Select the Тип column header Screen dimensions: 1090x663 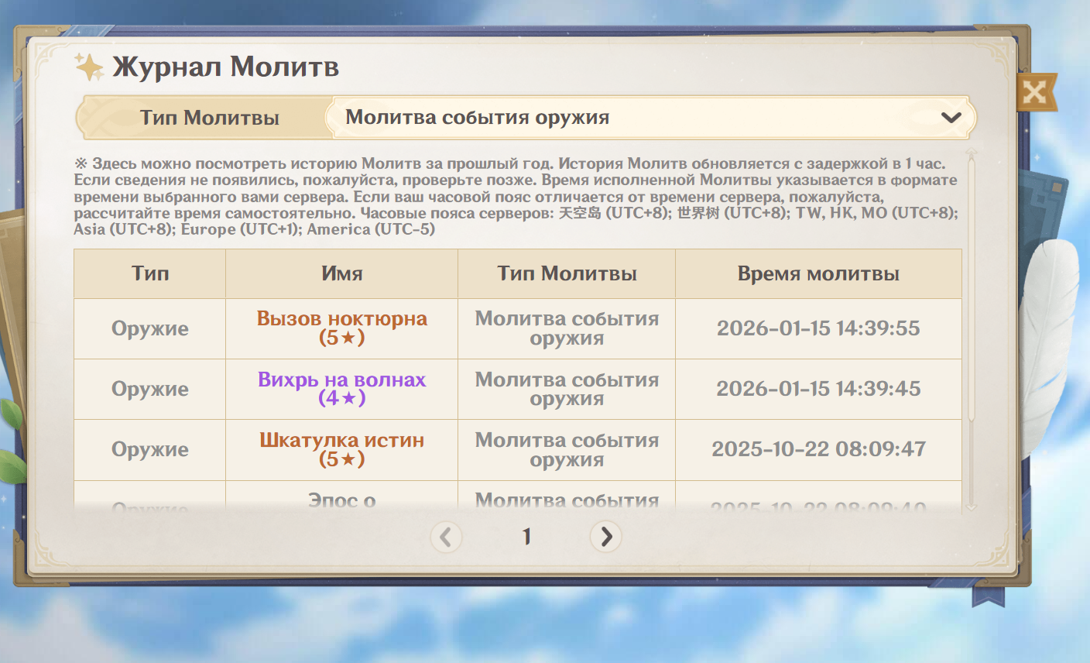point(150,273)
